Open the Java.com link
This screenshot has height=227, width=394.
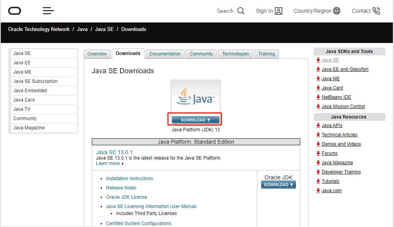[x=332, y=190]
